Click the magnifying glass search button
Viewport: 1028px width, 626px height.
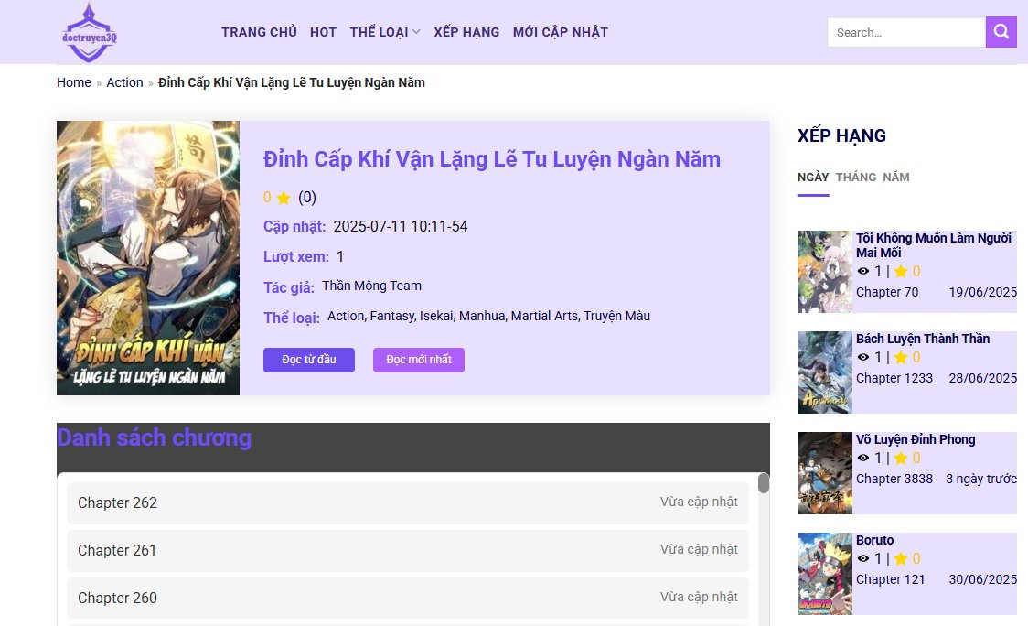[x=1001, y=32]
